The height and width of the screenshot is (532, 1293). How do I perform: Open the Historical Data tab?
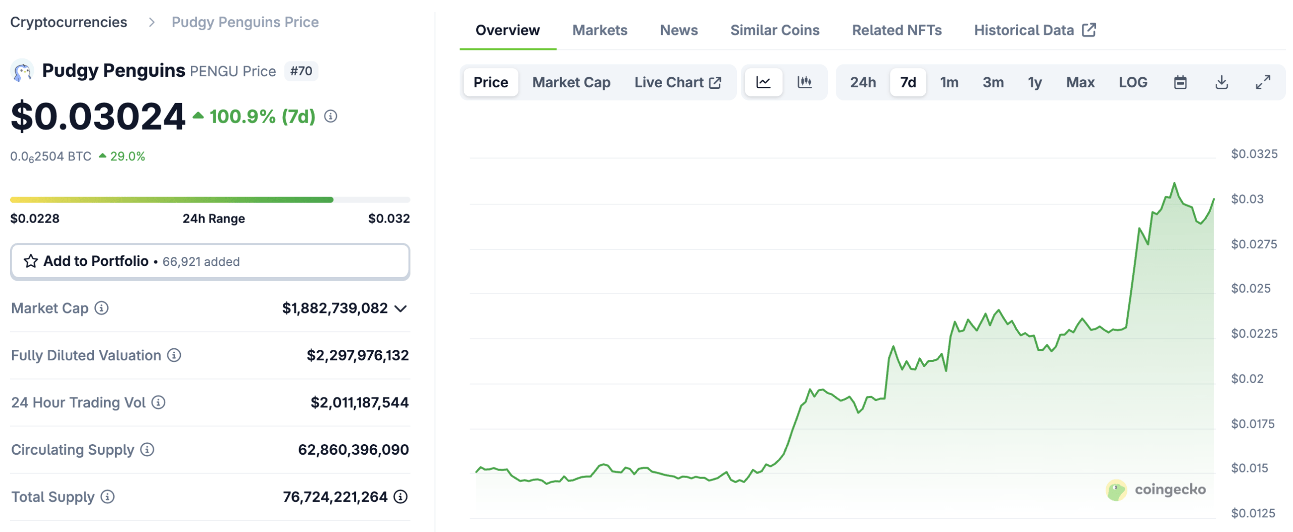pos(1034,30)
